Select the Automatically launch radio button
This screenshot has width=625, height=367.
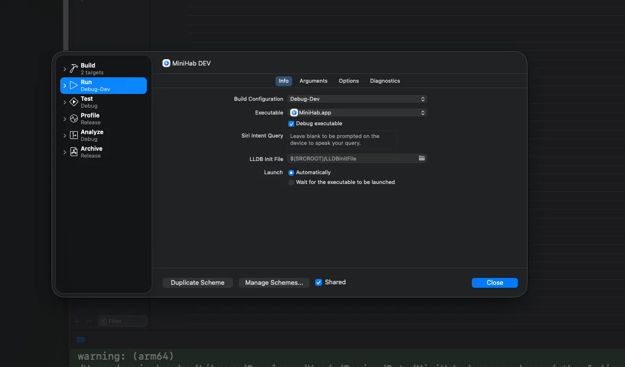pyautogui.click(x=291, y=172)
